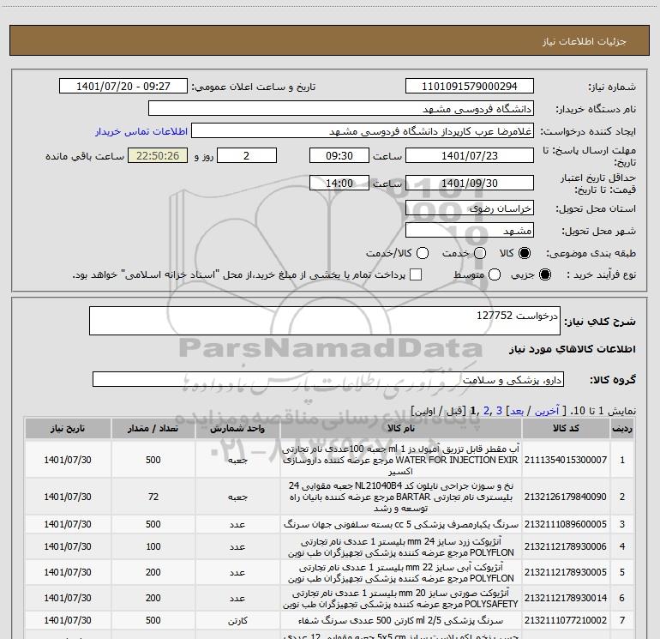This screenshot has height=639, width=660.
Task: Check the Islamic treasury payment checkbox
Action: point(416,274)
